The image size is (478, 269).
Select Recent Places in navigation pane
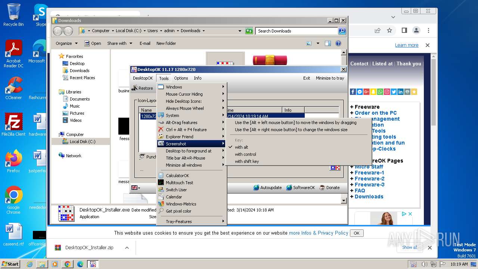[x=82, y=78]
